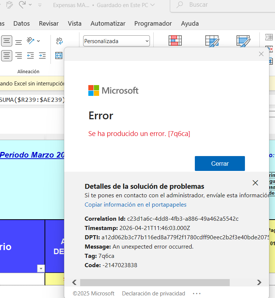Click the increase indent icon
The image size is (275, 298).
pyautogui.click(x=42, y=56)
